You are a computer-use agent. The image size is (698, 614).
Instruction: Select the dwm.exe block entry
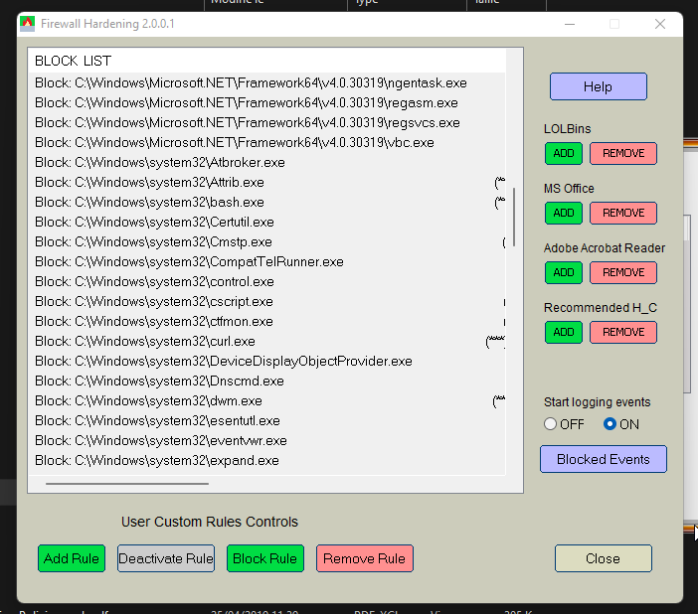266,400
